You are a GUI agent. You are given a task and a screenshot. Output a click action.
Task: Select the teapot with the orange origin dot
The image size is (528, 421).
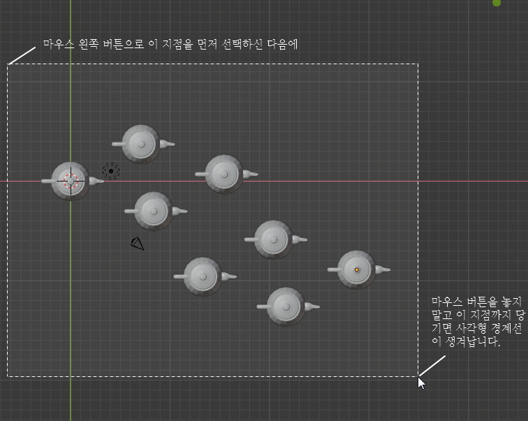(358, 269)
